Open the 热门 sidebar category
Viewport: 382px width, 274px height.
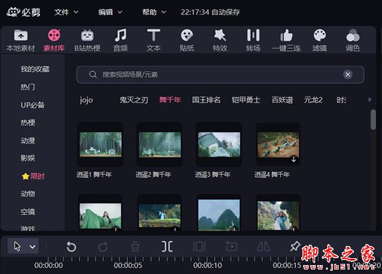point(28,87)
